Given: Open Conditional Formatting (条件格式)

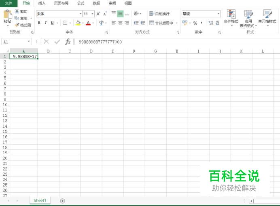Looking at the screenshot, I should coord(231,18).
